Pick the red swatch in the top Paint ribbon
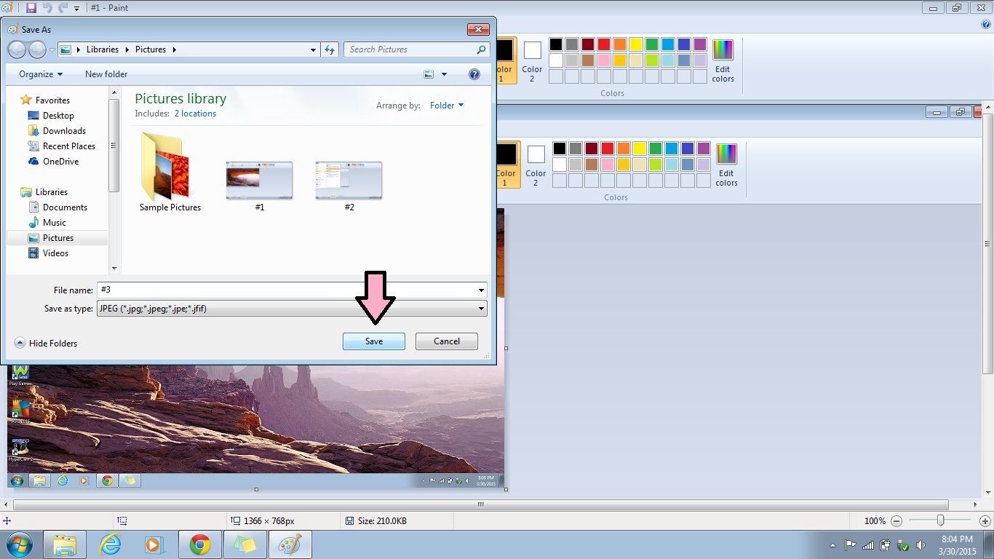 (604, 44)
